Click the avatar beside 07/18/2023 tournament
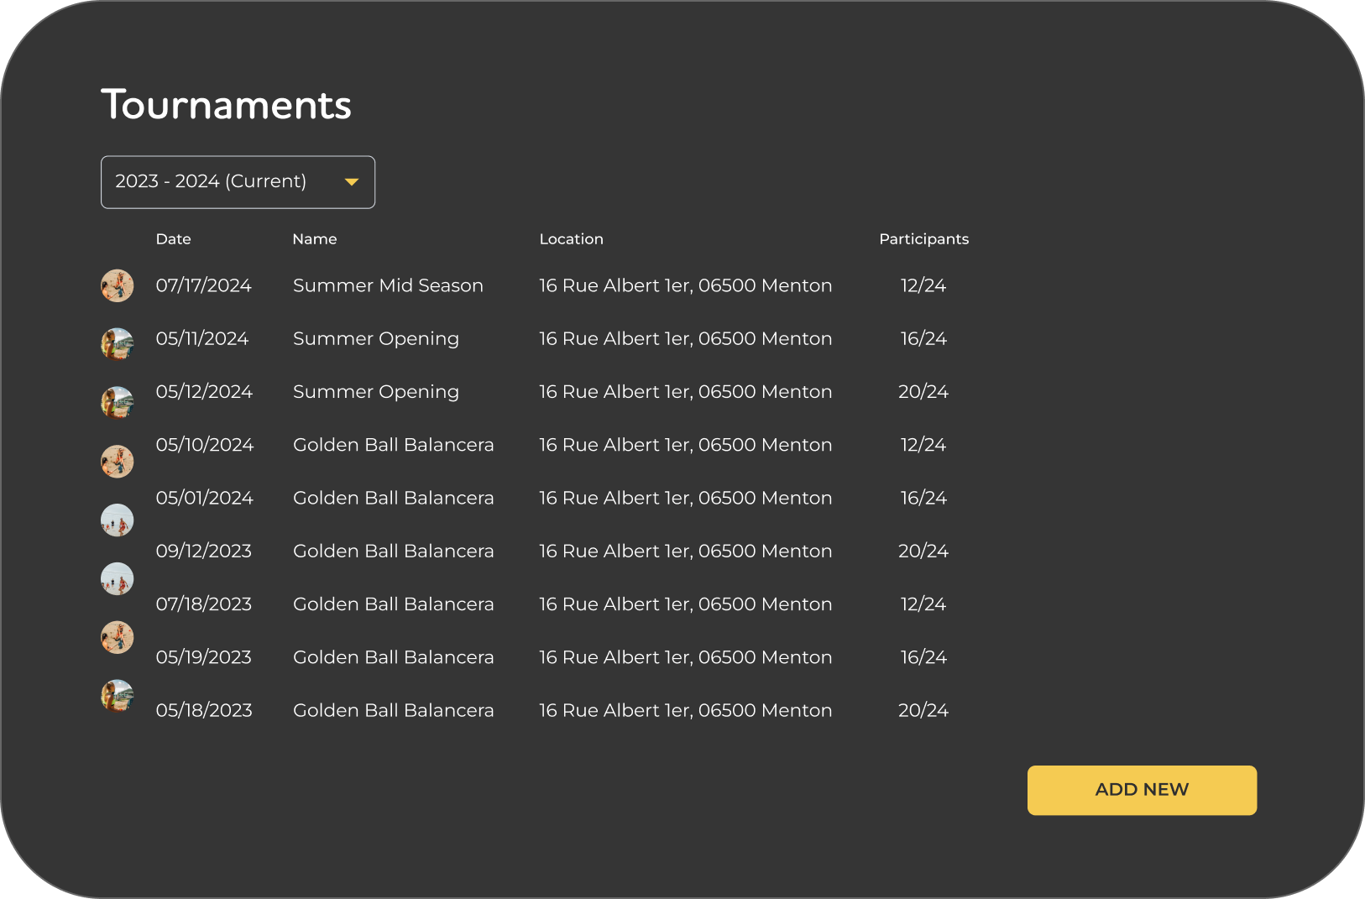 tap(118, 637)
